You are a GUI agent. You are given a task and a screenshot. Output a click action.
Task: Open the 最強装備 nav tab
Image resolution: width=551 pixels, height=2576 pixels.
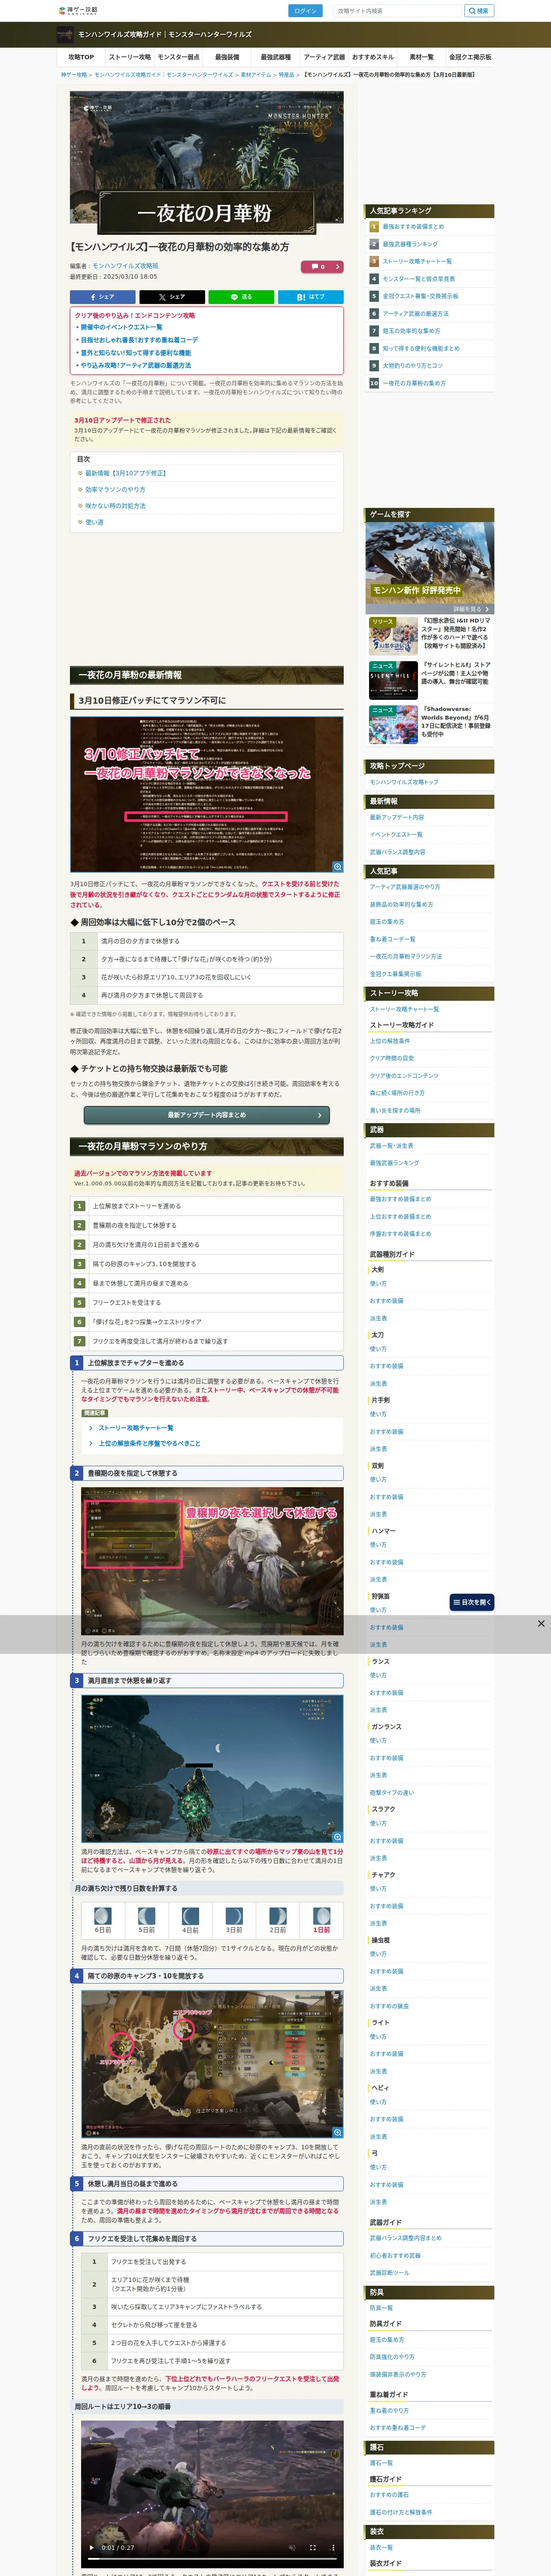[x=227, y=57]
